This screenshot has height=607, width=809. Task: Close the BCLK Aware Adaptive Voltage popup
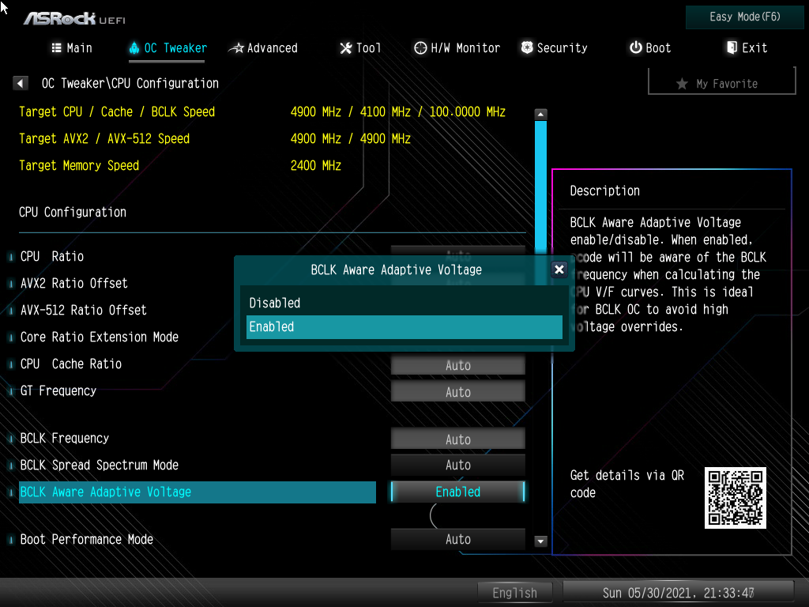[x=559, y=270]
